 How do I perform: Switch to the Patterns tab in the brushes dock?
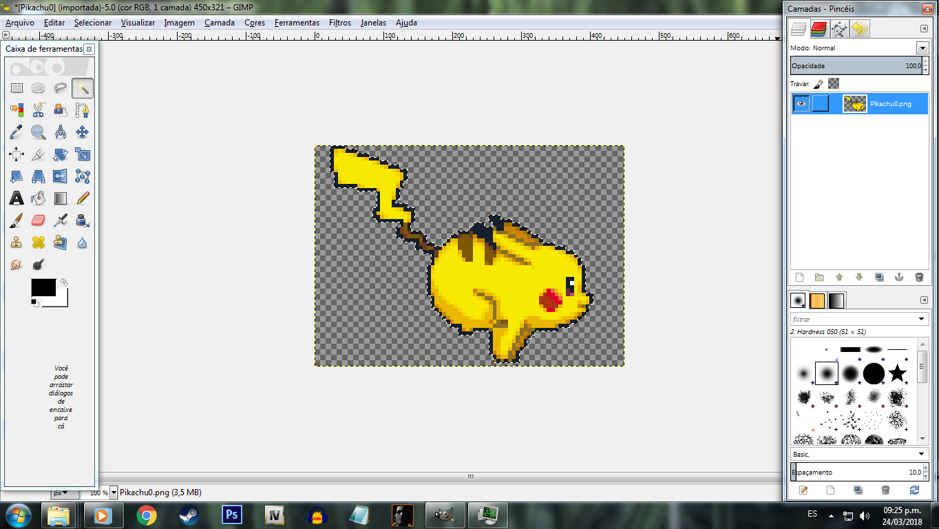coord(817,300)
